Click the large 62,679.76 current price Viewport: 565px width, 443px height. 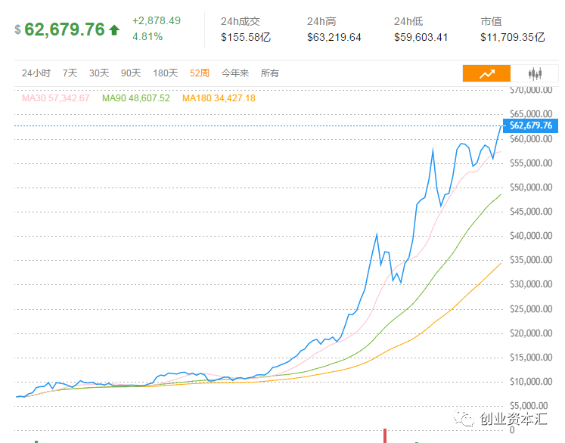(x=64, y=29)
